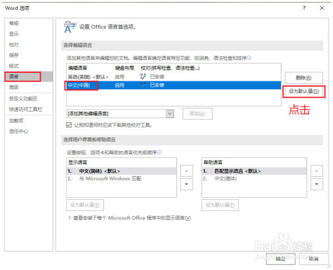Open the 添加其他编辑语言 dropdown
Screen dimensions: 333x270
[x=170, y=114]
